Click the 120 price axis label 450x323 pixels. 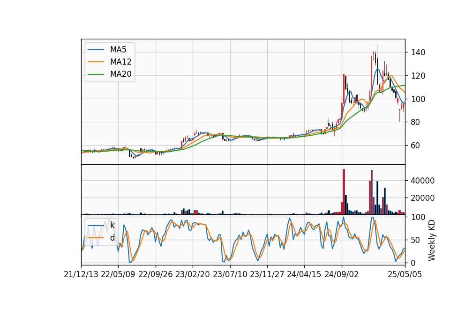click(x=418, y=76)
